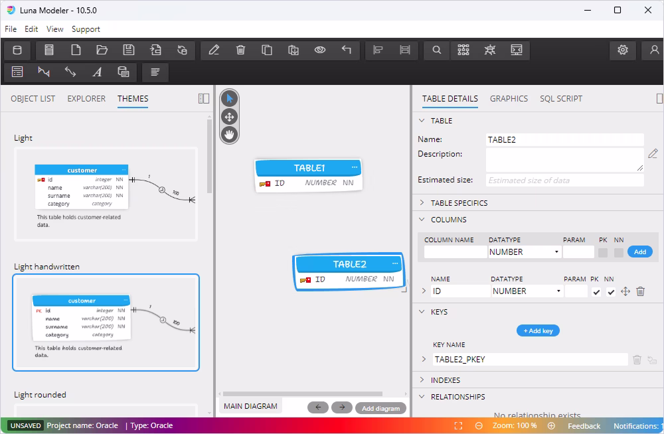Apply grid auto layout icon
The width and height of the screenshot is (664, 434).
click(x=463, y=50)
